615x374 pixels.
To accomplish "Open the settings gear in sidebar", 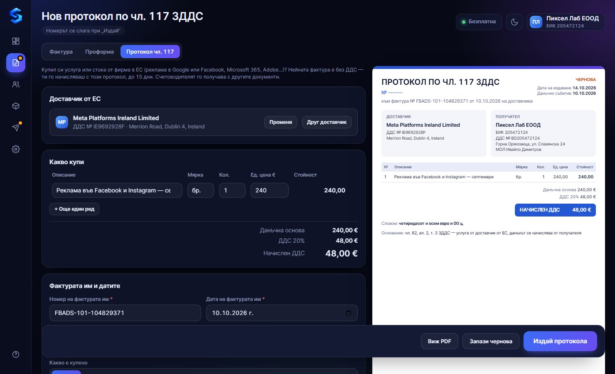I will point(16,149).
